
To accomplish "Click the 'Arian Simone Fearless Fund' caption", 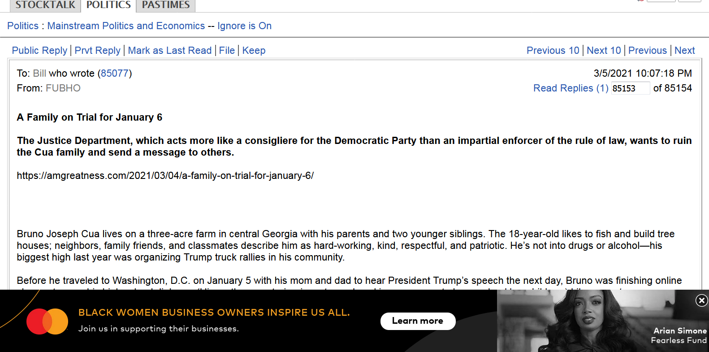I will click(679, 335).
